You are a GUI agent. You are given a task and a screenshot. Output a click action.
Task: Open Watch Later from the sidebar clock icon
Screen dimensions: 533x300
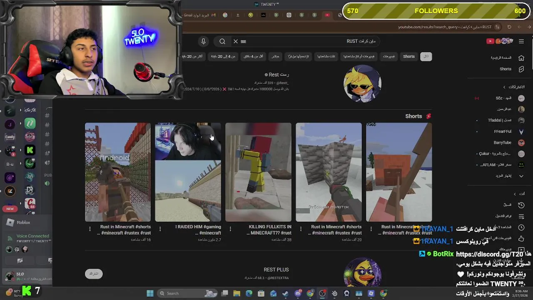click(521, 227)
